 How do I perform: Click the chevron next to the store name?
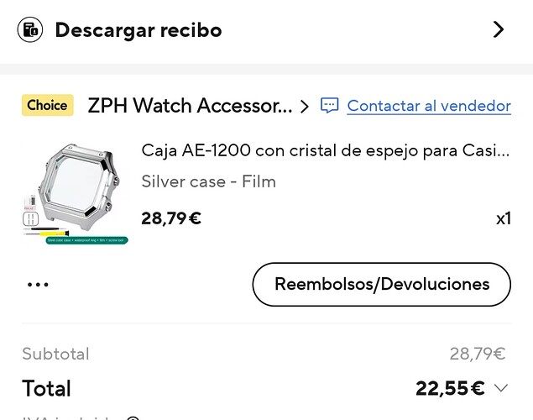(x=305, y=107)
